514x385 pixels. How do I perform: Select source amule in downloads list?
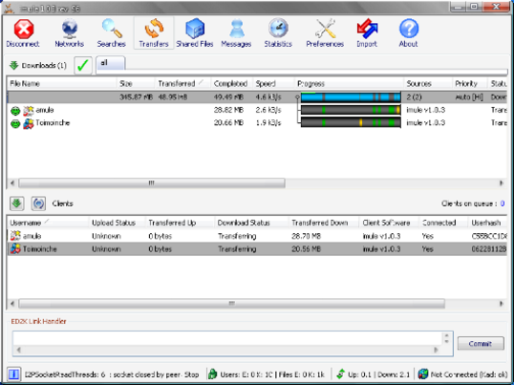[x=257, y=110]
